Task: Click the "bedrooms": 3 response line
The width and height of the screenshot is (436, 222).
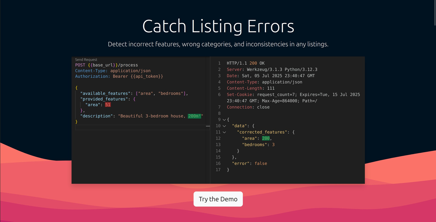Action: [258, 145]
